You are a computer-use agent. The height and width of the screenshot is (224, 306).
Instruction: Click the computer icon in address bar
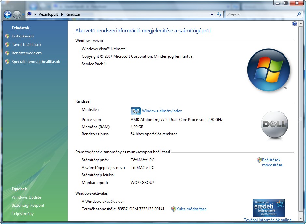click(29, 14)
